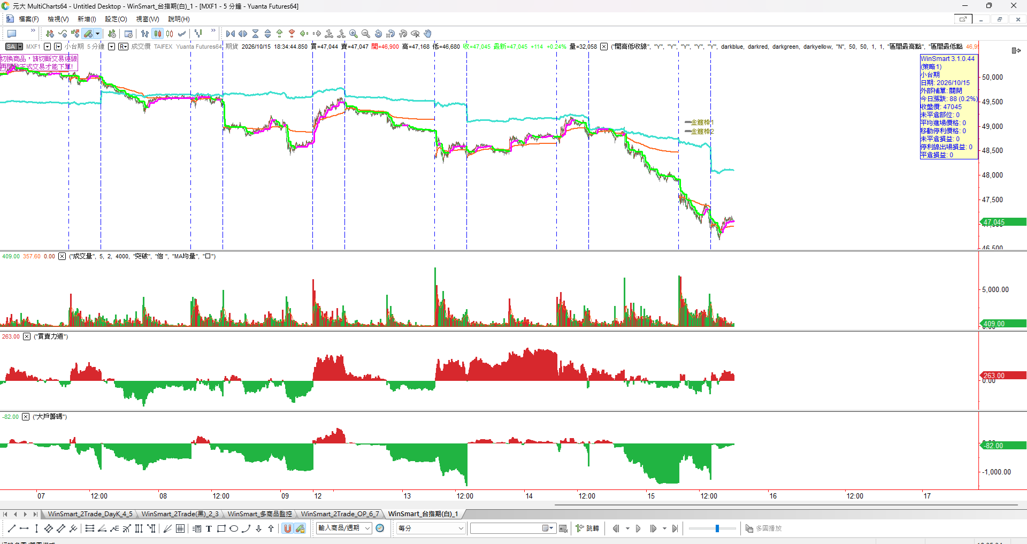Click the play forward playback button
The width and height of the screenshot is (1027, 544).
638,528
